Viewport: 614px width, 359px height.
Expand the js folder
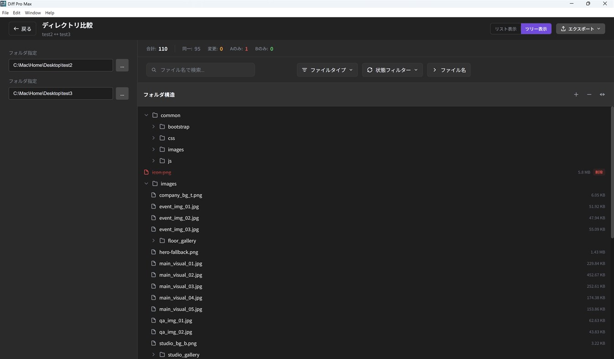click(x=153, y=161)
